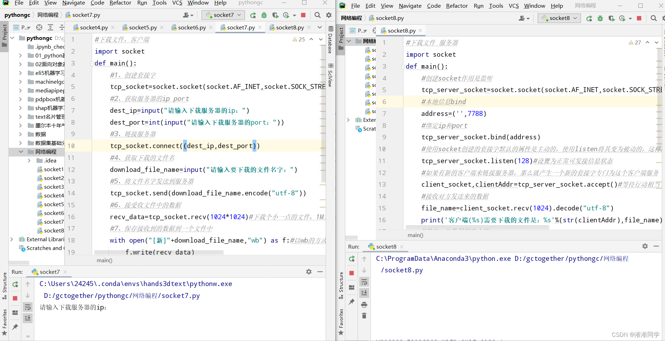Open user account dropdown in left toolbar
665x341 pixels.
[x=188, y=15]
